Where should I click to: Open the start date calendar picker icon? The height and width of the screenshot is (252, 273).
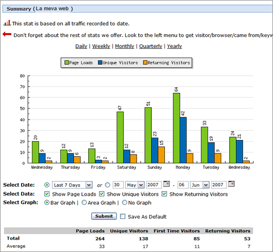pos(166,184)
